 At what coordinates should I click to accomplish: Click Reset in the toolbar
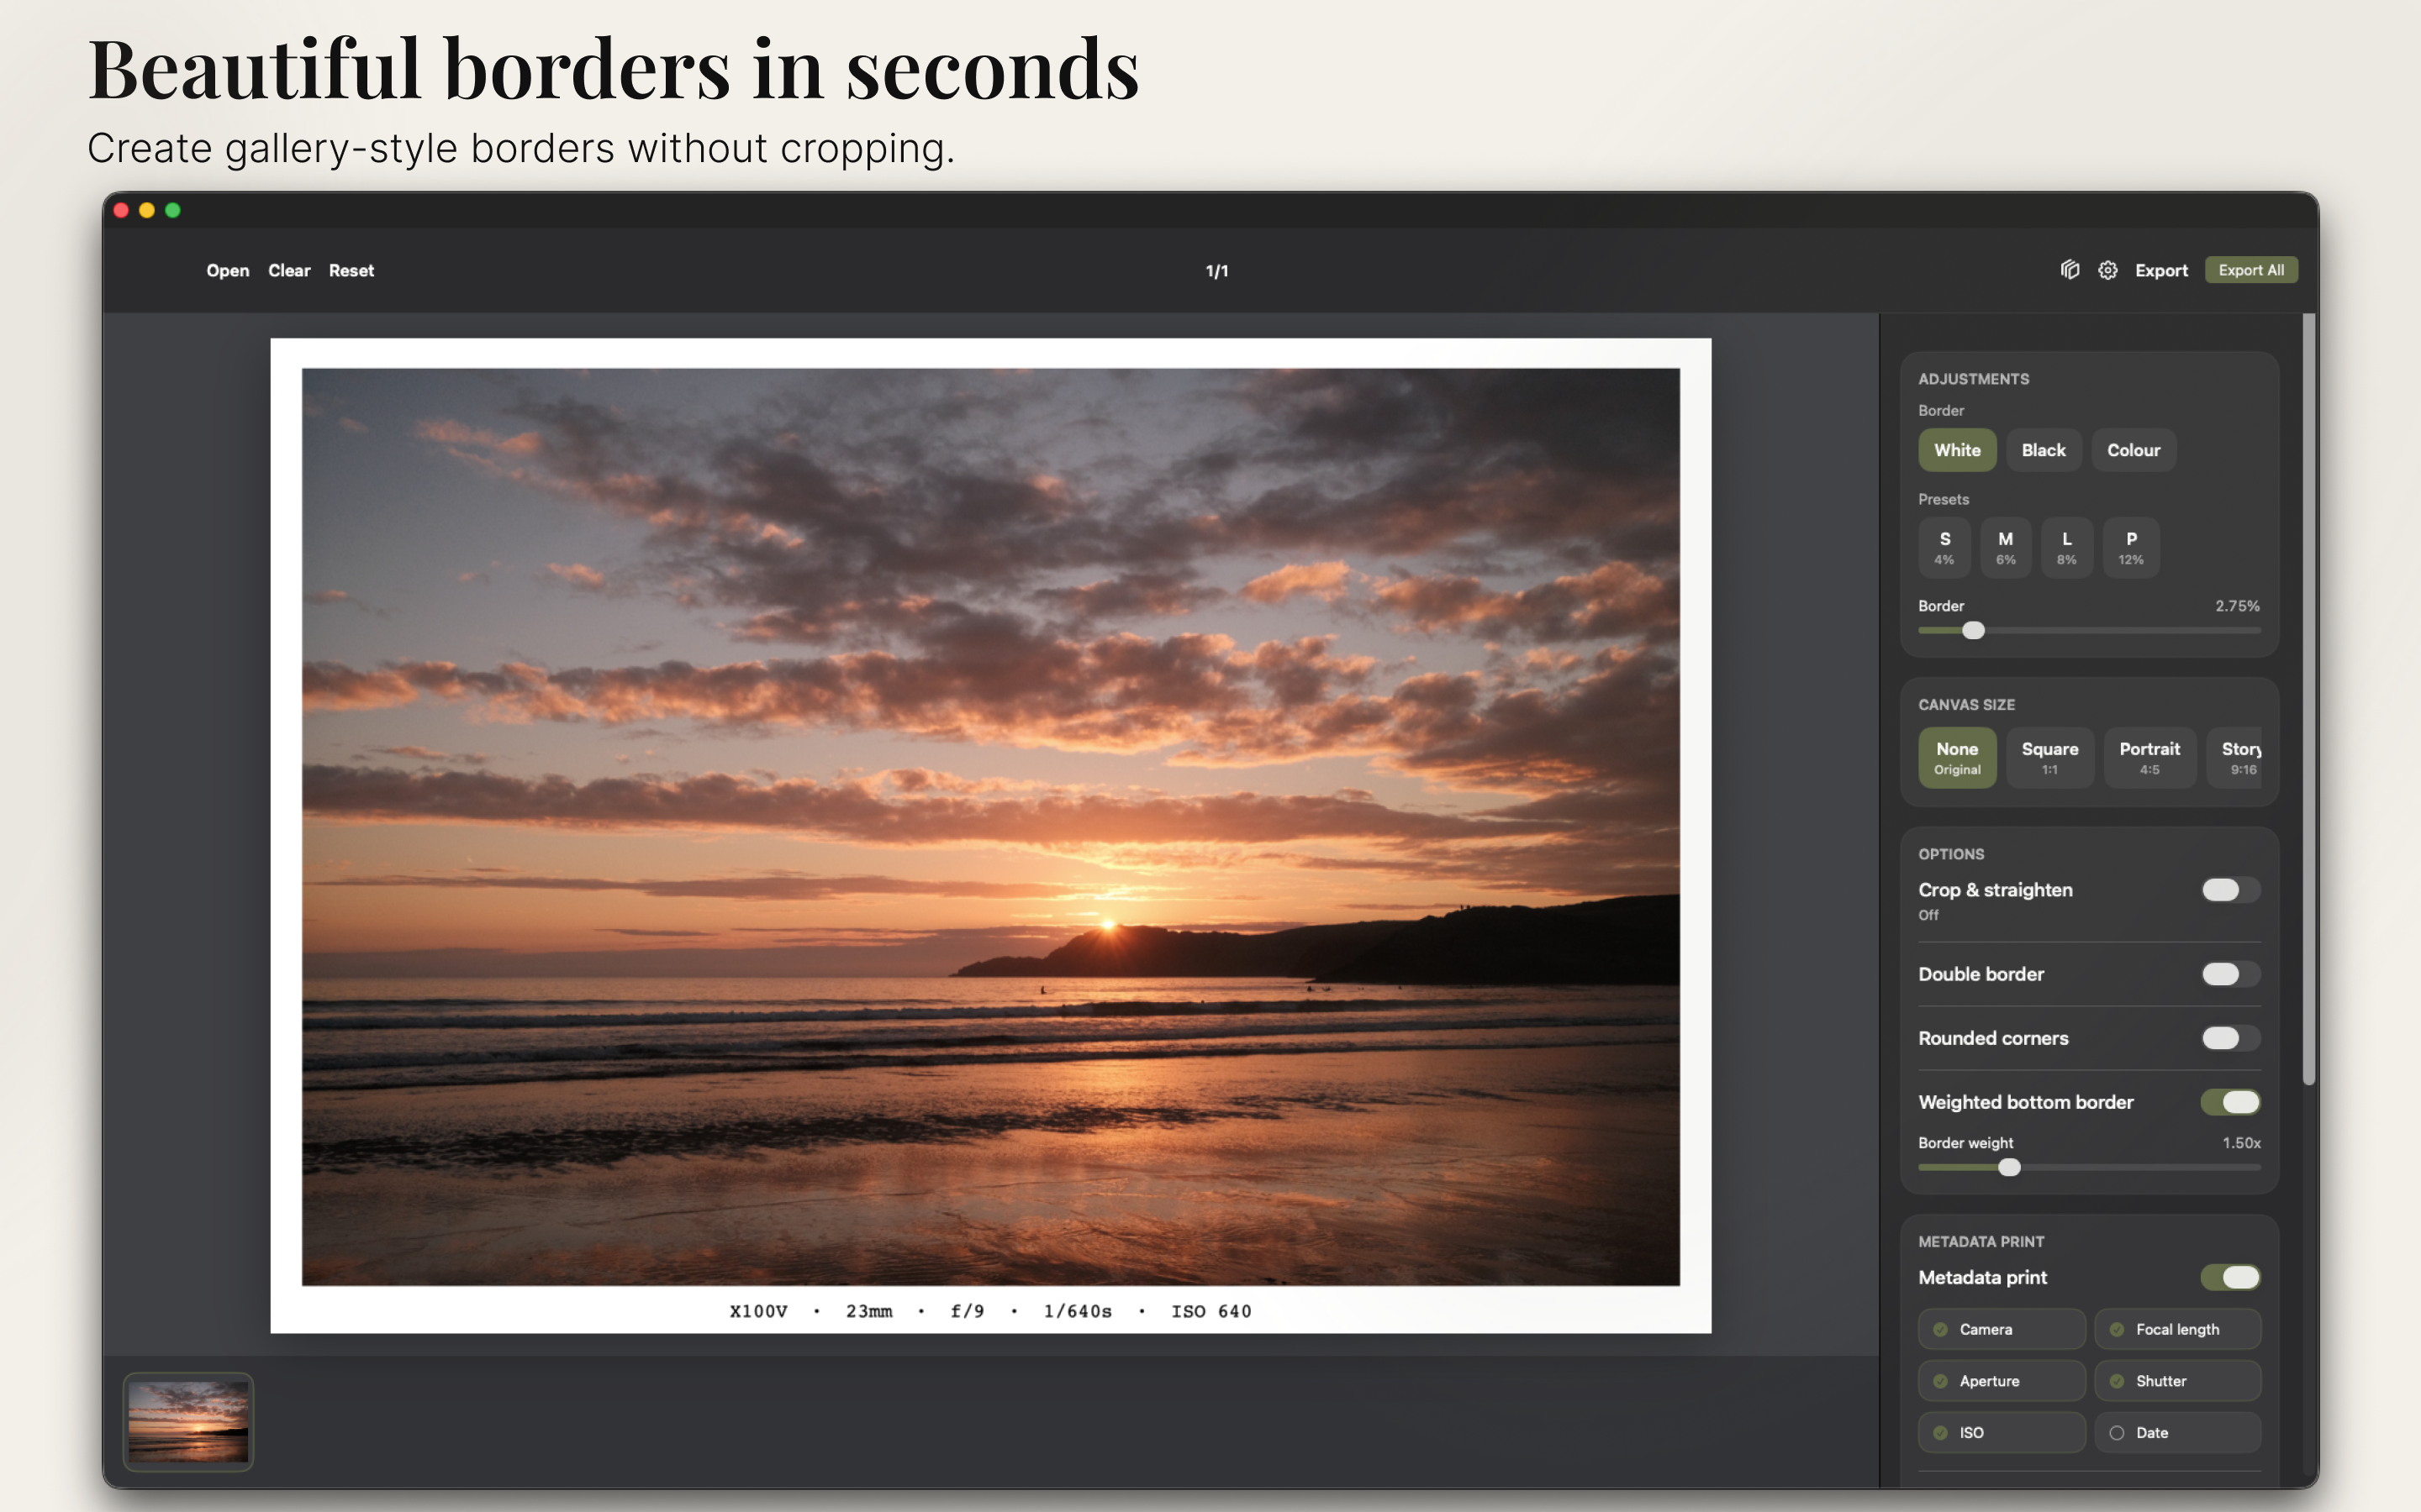click(x=351, y=271)
